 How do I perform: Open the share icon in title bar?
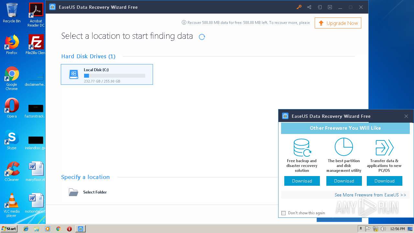coord(309,7)
